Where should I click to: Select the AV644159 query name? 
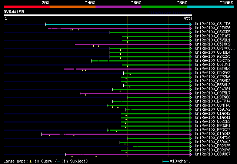click(14, 12)
